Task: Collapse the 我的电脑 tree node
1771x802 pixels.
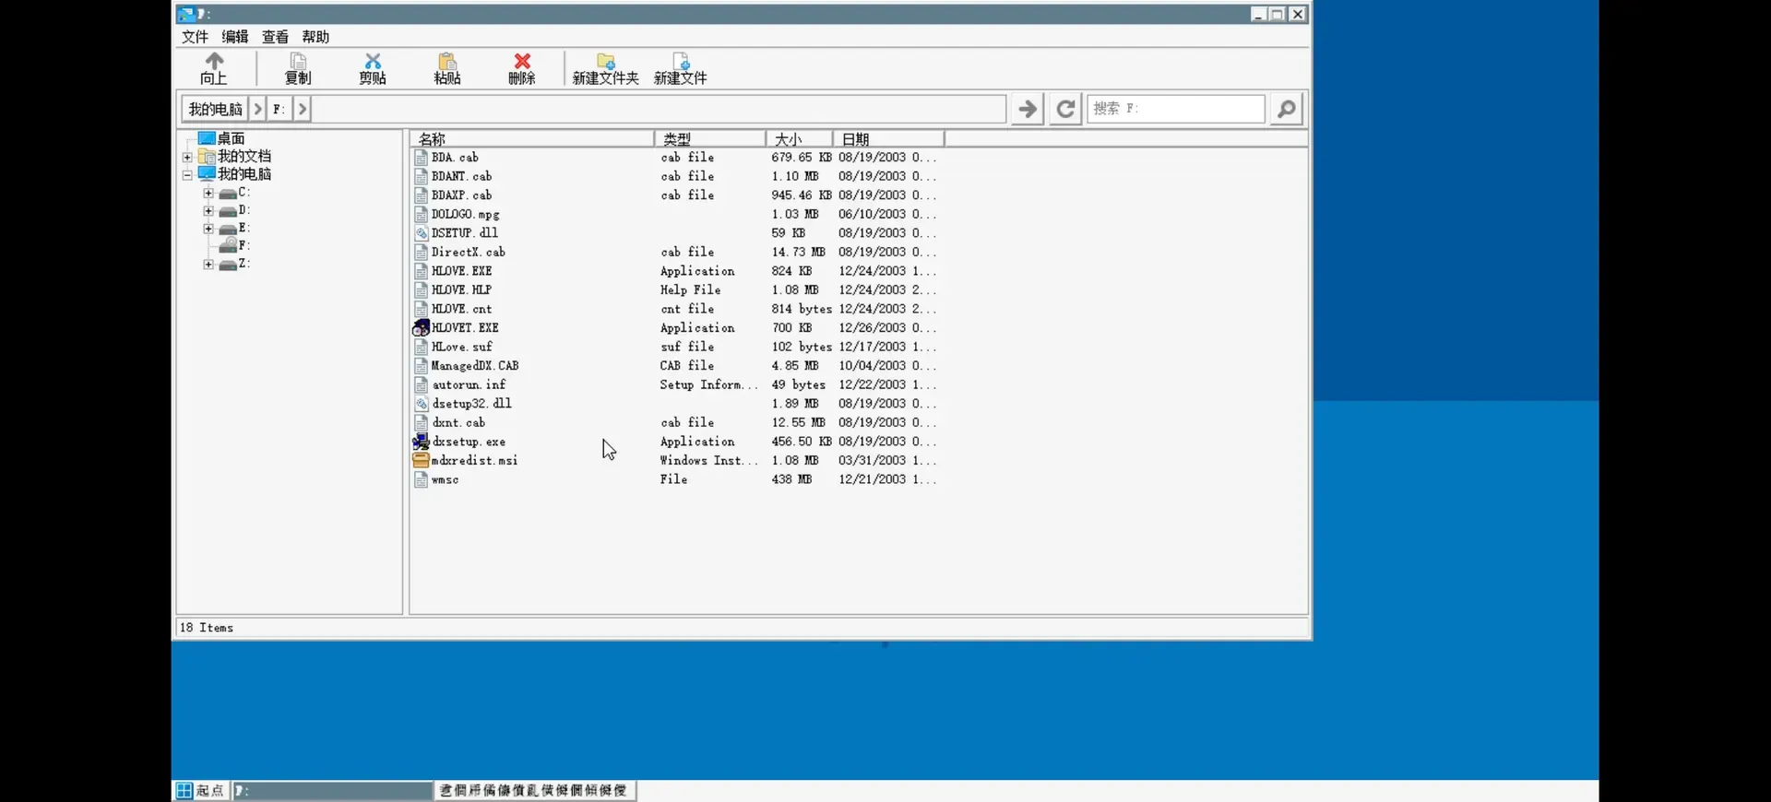Action: tap(187, 175)
